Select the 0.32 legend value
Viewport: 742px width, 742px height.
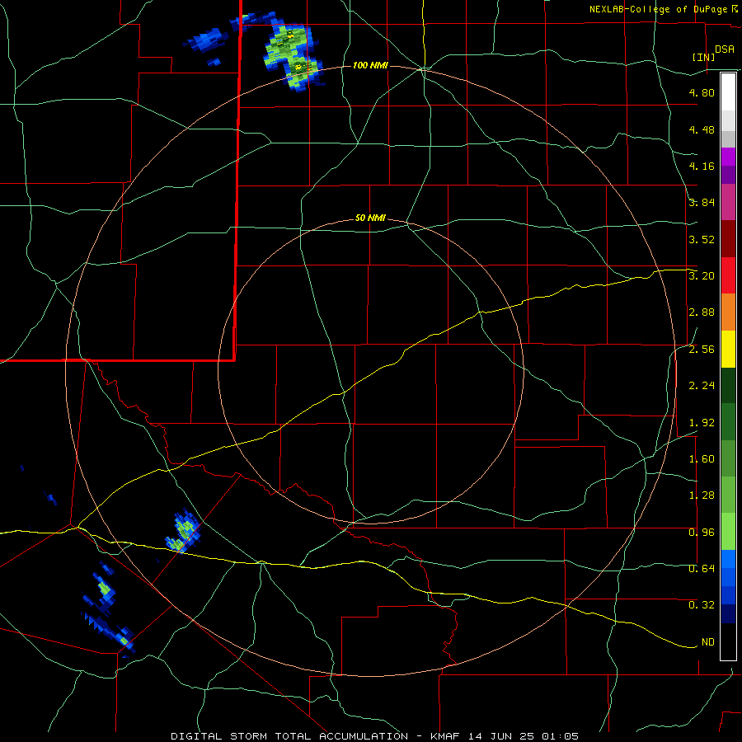702,605
